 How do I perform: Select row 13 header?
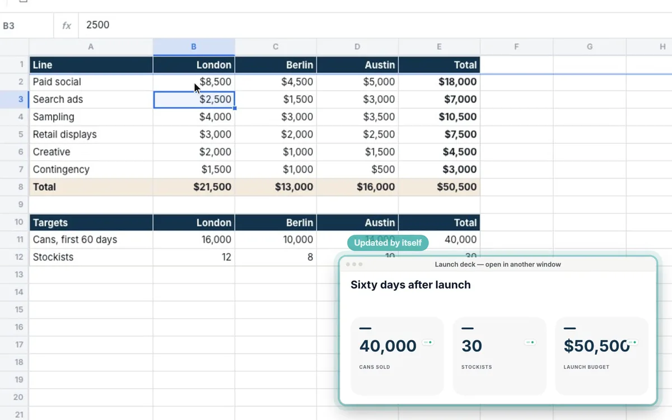[15, 274]
